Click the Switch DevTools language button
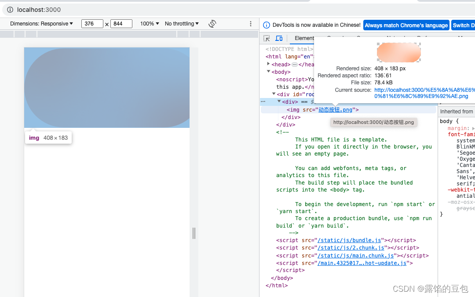This screenshot has height=297, width=475. pos(463,25)
